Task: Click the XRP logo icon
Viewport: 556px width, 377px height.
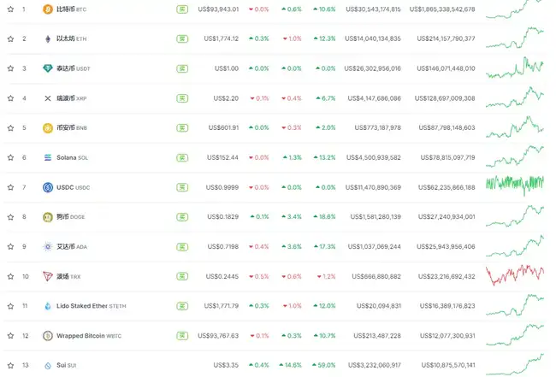Action: (x=48, y=98)
